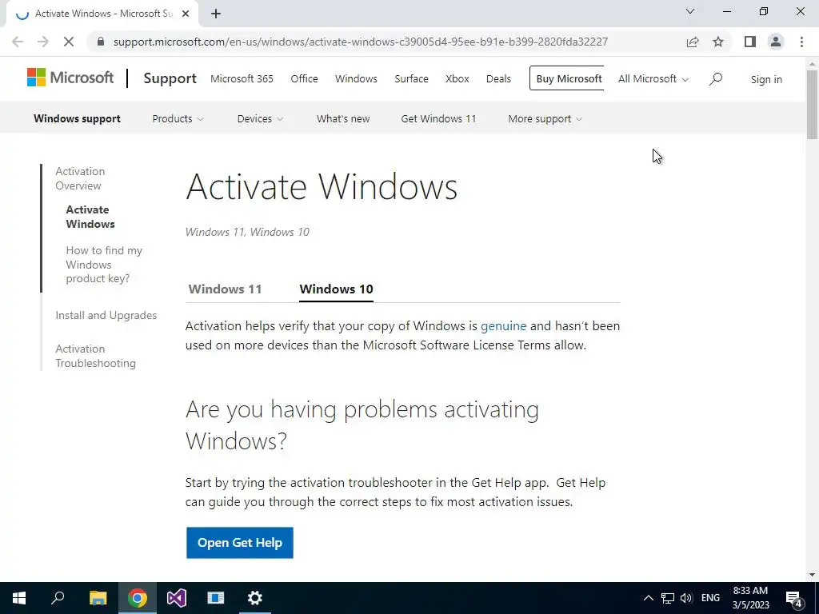This screenshot has height=614, width=819.
Task: Launch Visual Studio from taskbar
Action: pos(177,598)
